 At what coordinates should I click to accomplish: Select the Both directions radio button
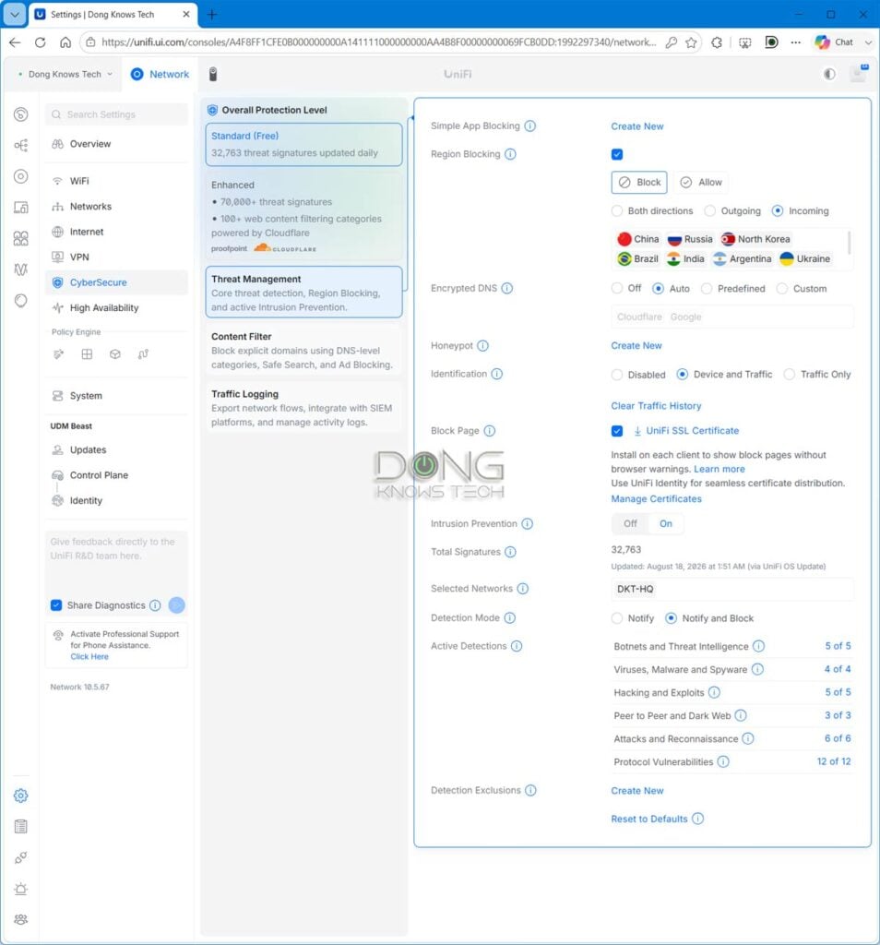[x=617, y=211]
